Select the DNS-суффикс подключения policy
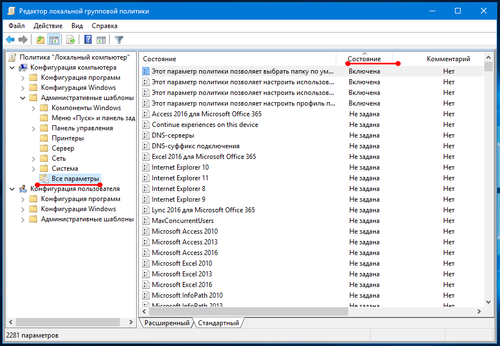This screenshot has width=500, height=346. [196, 146]
